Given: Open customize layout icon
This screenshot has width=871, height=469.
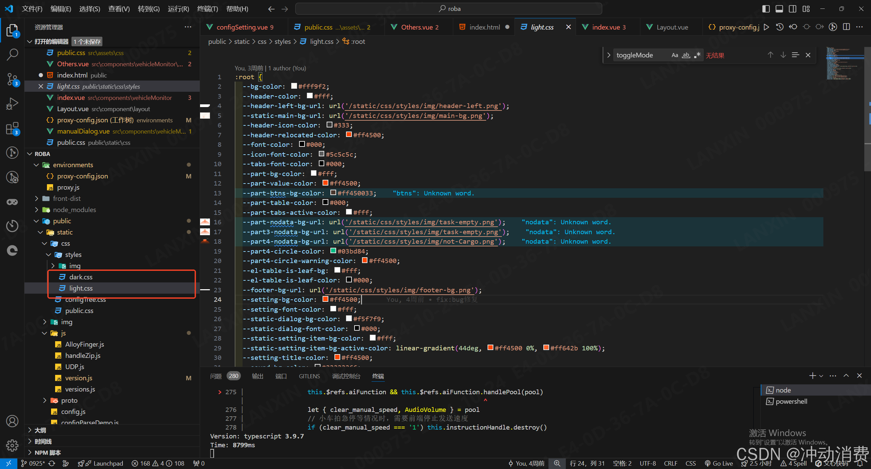Looking at the screenshot, I should (806, 9).
